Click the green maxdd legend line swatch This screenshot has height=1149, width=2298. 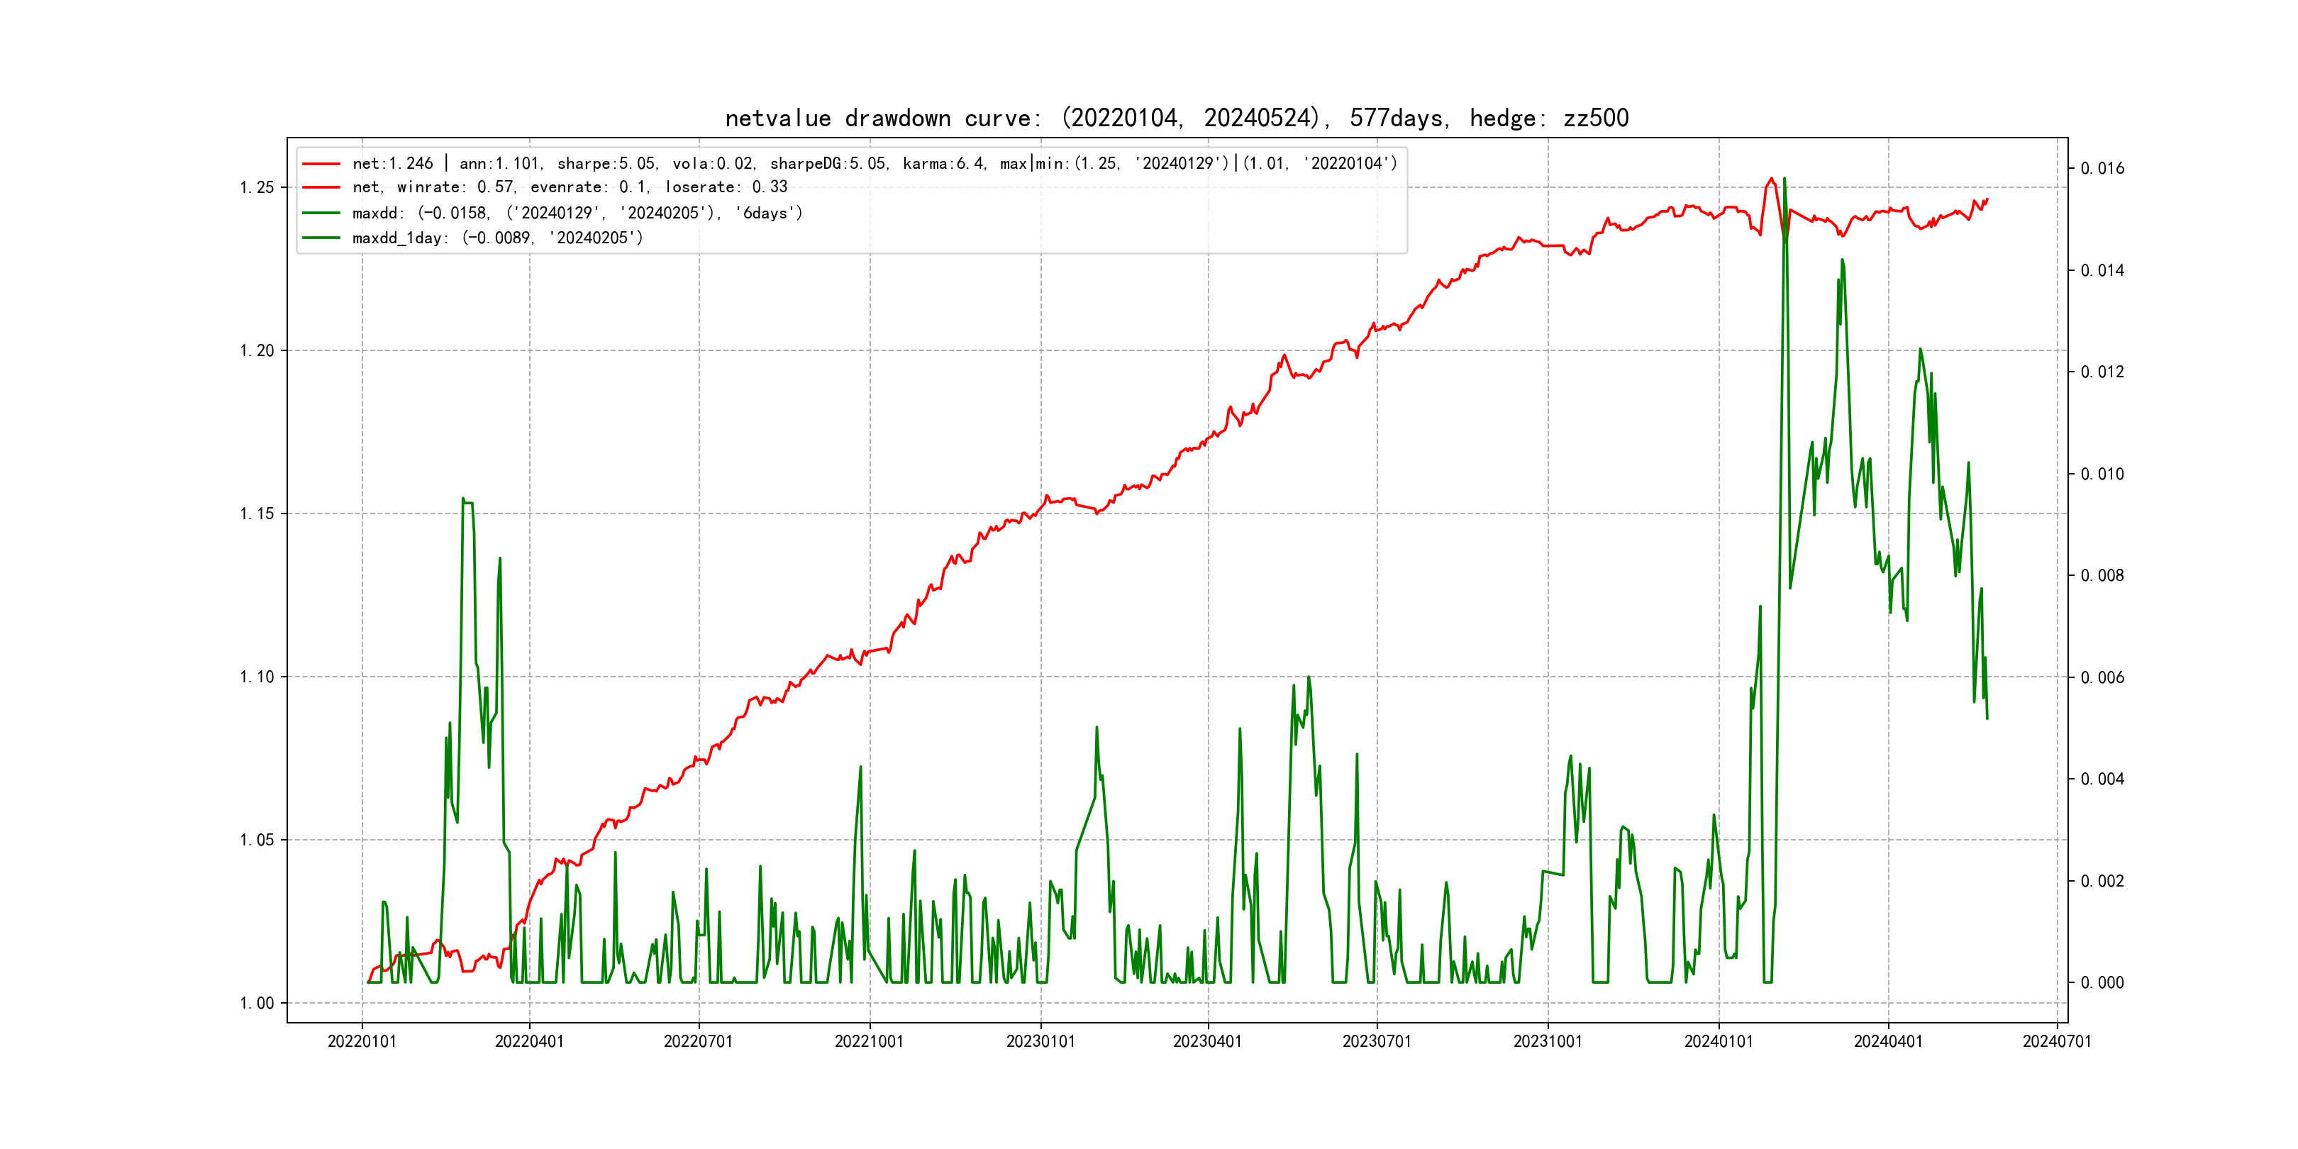coord(321,213)
